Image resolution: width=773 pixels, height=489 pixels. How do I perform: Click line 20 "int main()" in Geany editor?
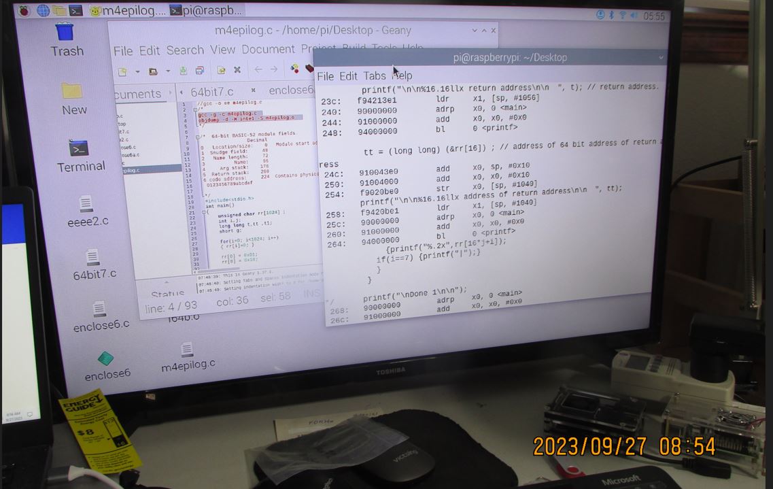[220, 205]
